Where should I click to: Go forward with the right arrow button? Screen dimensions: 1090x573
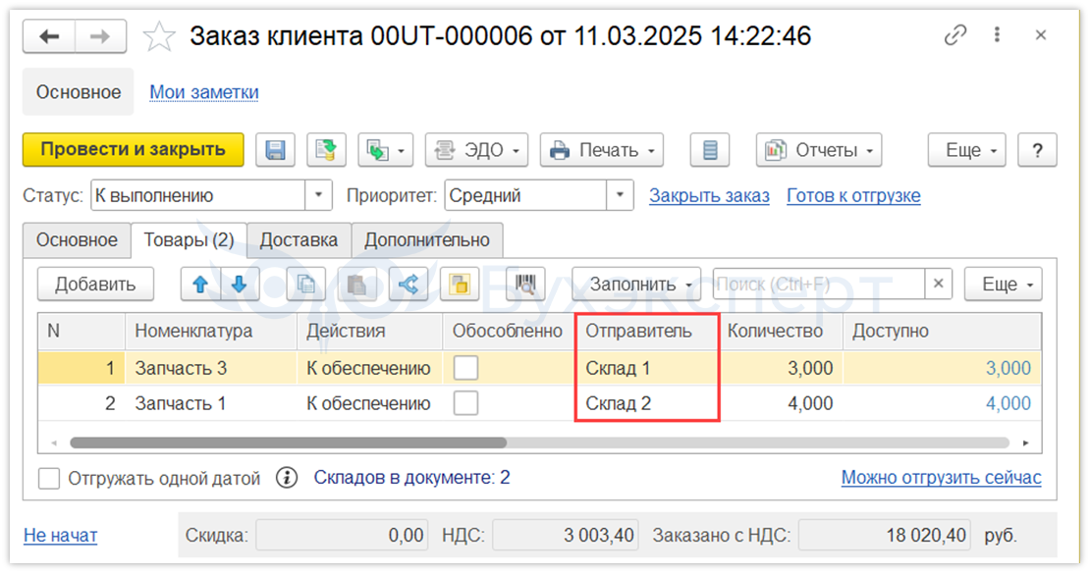click(100, 36)
